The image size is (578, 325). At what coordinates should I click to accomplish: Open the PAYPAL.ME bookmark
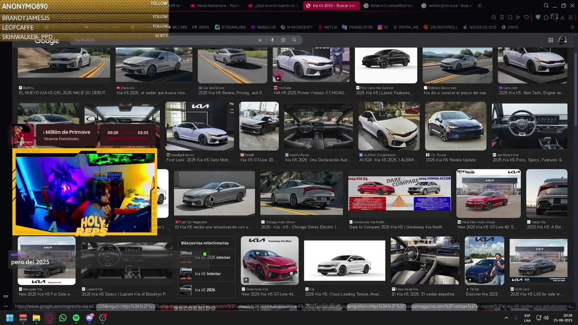coord(406,27)
